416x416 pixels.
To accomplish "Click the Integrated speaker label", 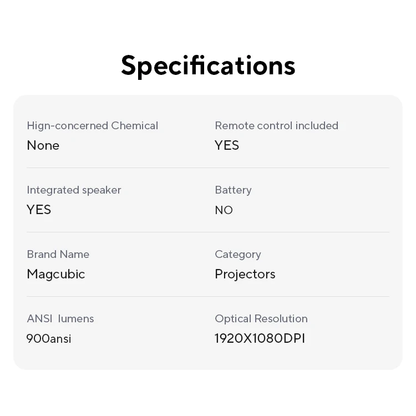I will pos(74,190).
